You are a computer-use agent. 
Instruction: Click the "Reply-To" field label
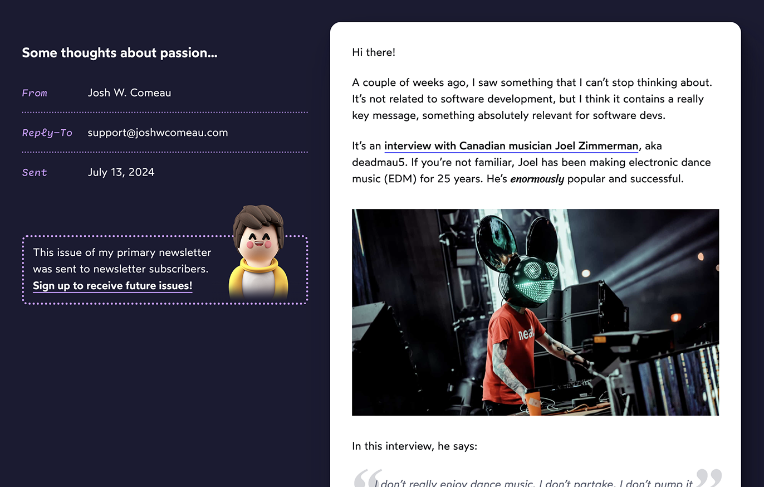(47, 133)
